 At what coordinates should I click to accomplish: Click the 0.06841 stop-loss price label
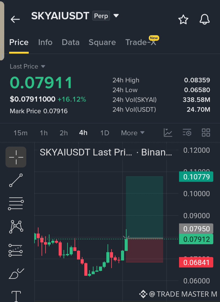pos(196,262)
